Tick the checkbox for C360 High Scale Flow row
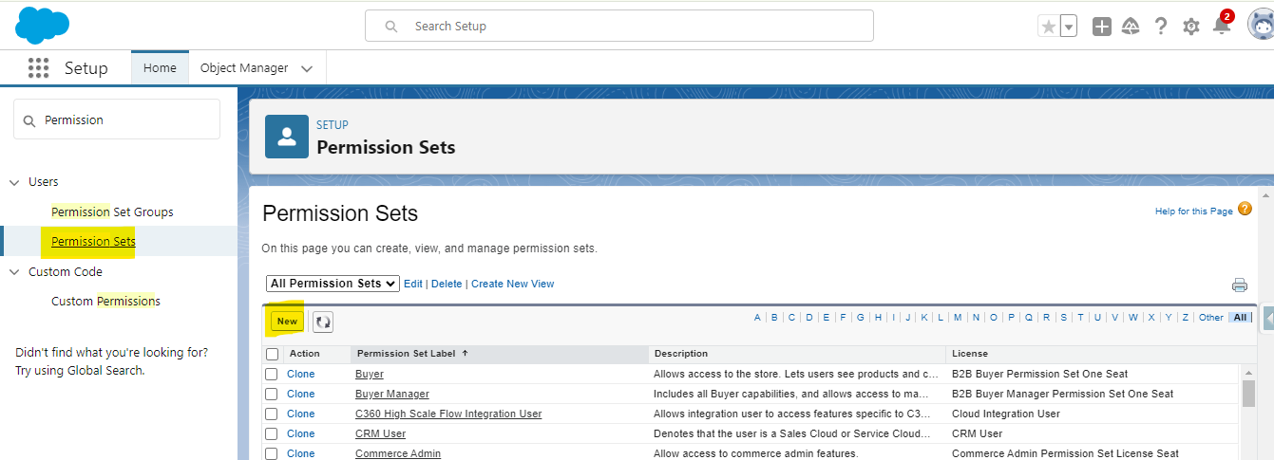 (x=272, y=414)
